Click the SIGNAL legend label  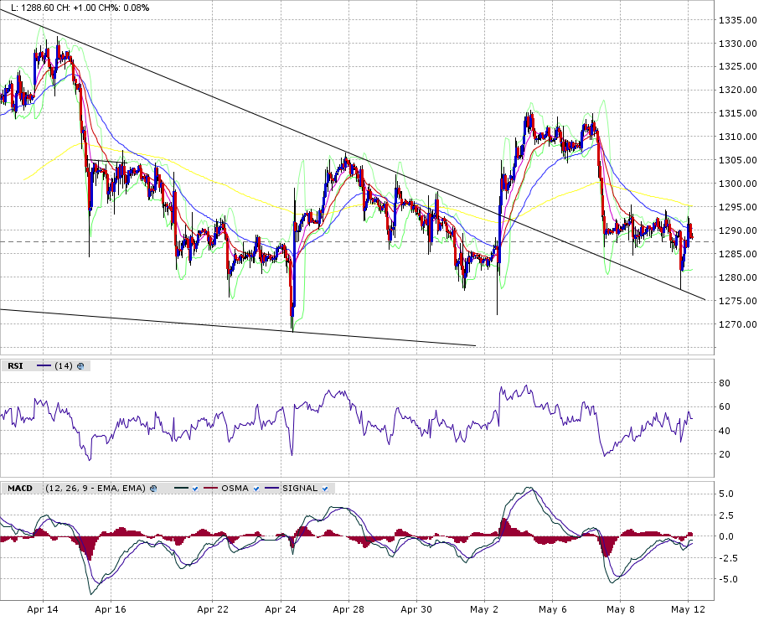coord(300,489)
